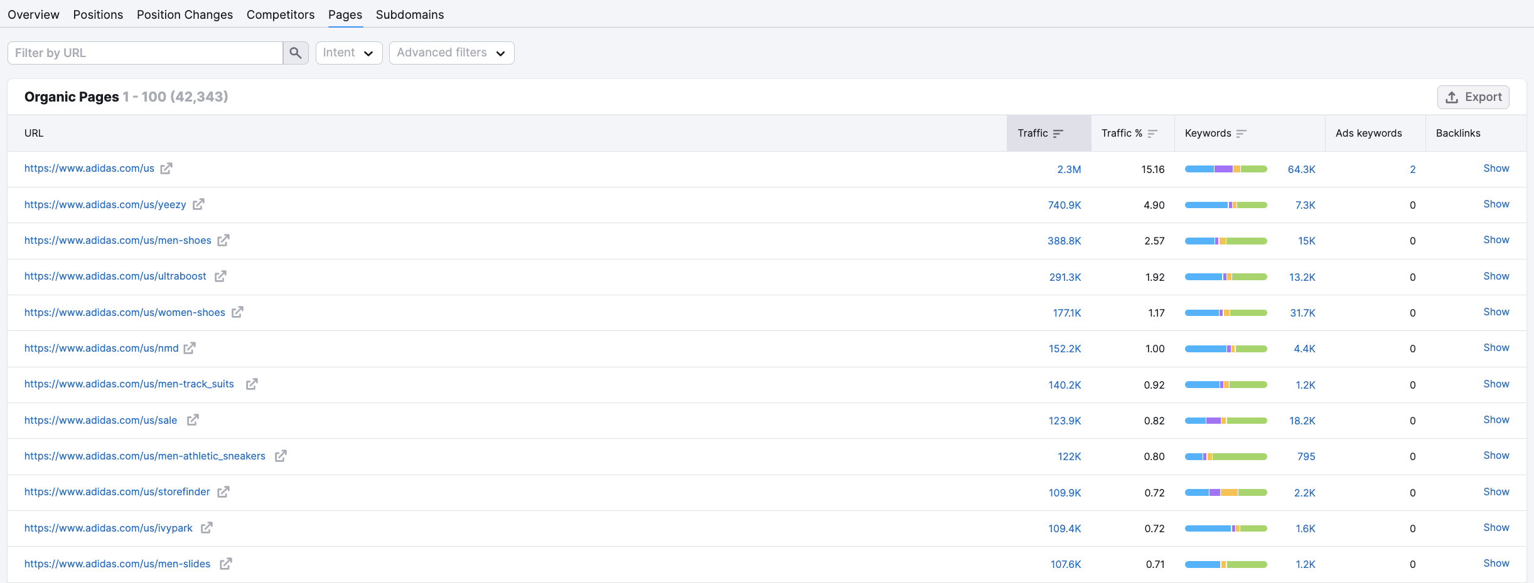Image resolution: width=1534 pixels, height=583 pixels.
Task: Go to the Subdomains tab
Action: 410,14
